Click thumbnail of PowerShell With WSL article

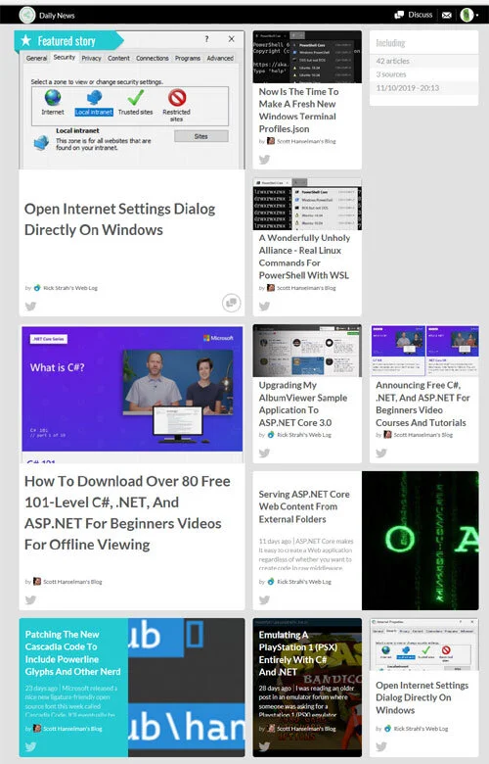coord(307,204)
